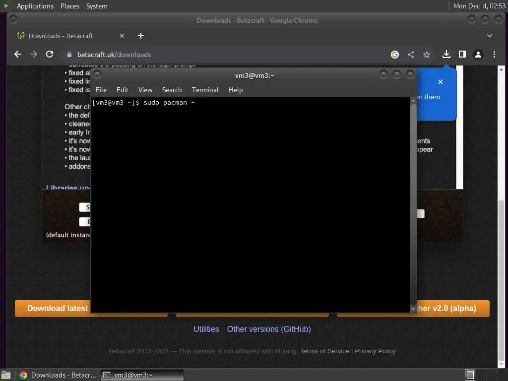The image size is (508, 381).
Task: Click the launcher v2.0 (alpha) orange button
Action: point(453,308)
